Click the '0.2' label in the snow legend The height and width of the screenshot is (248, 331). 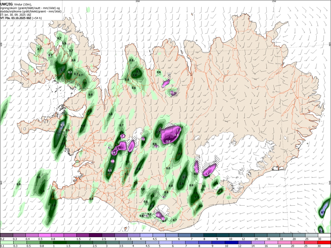[2, 239]
